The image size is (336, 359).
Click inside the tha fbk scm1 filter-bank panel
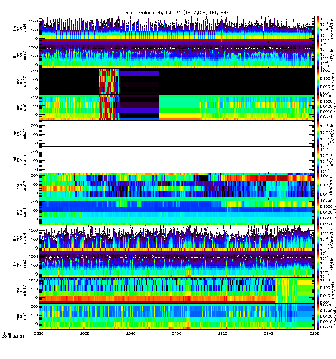pyautogui.click(x=177, y=108)
